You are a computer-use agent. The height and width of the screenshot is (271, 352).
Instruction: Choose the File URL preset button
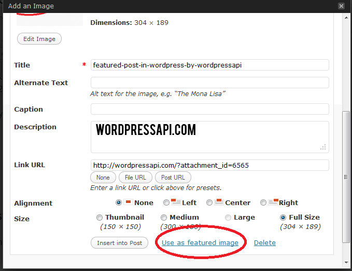click(x=135, y=178)
